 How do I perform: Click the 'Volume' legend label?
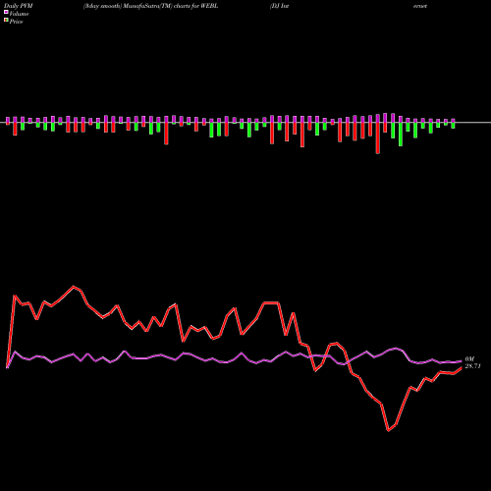pos(19,14)
